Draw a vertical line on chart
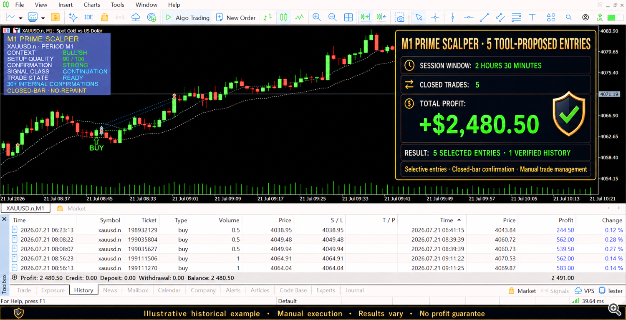626x320 pixels. click(453, 17)
